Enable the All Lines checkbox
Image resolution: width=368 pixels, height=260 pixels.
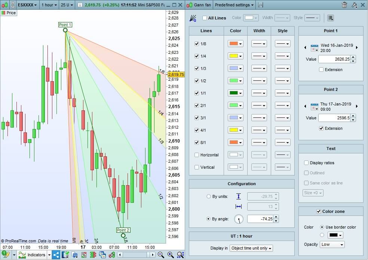[205, 18]
